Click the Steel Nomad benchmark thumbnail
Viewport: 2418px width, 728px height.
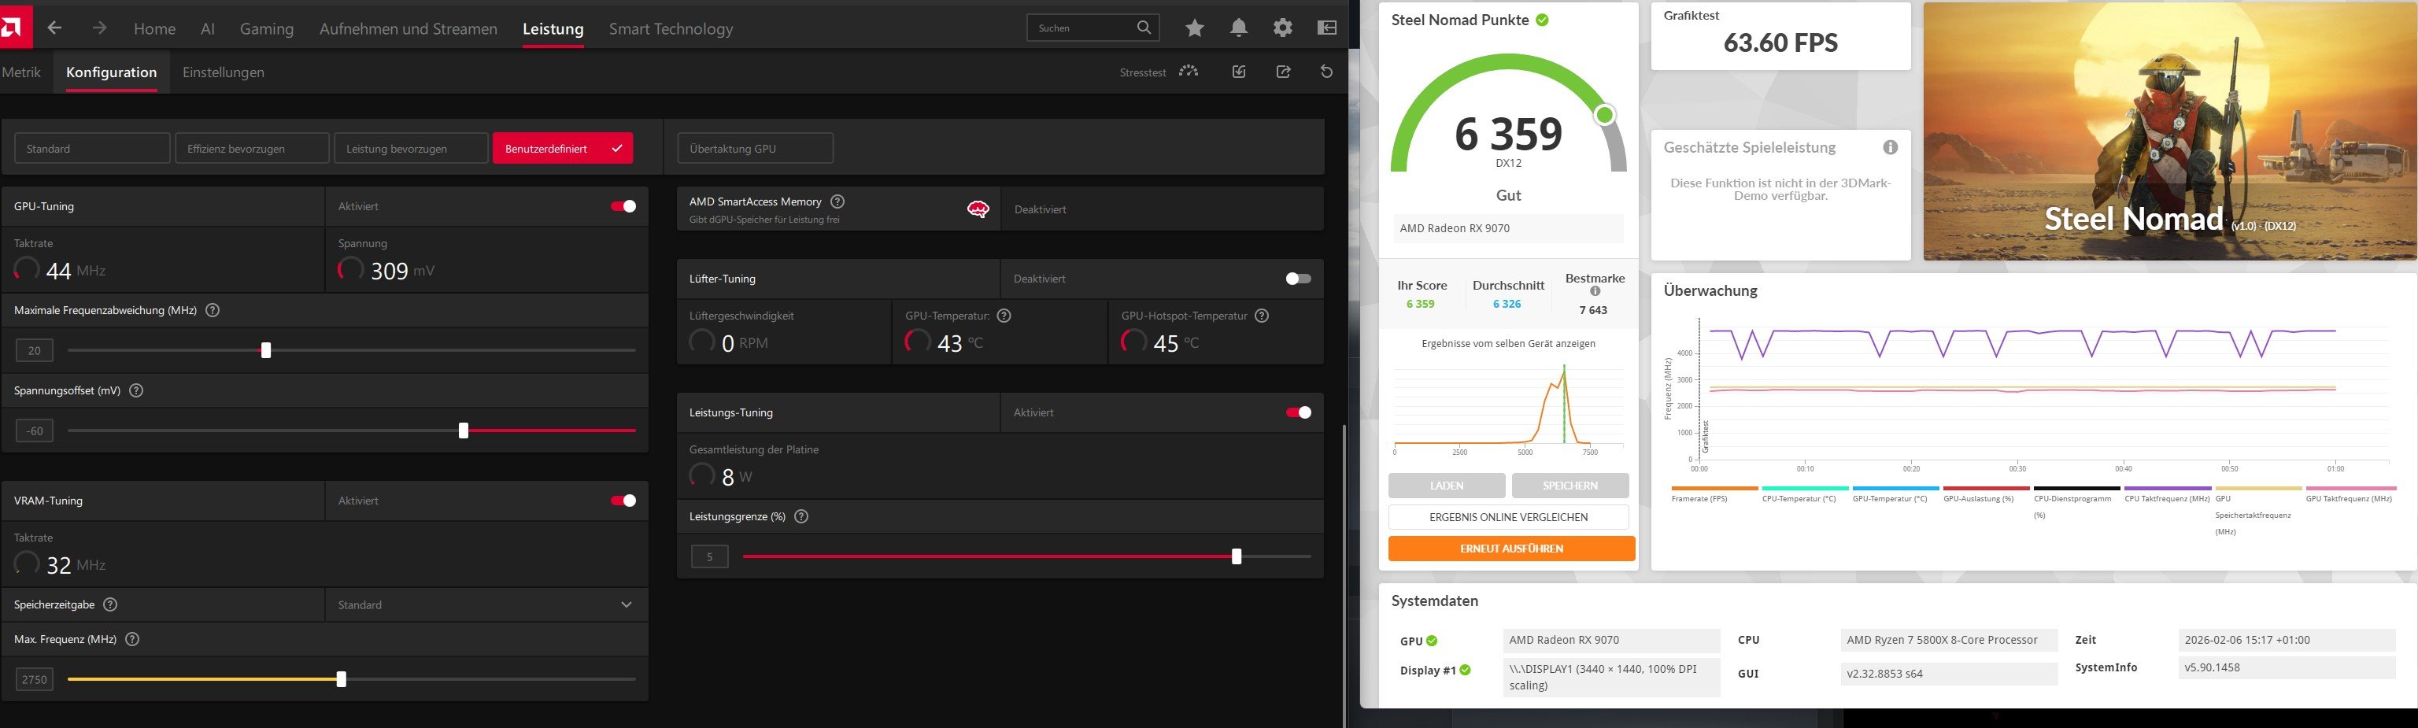tap(2169, 131)
